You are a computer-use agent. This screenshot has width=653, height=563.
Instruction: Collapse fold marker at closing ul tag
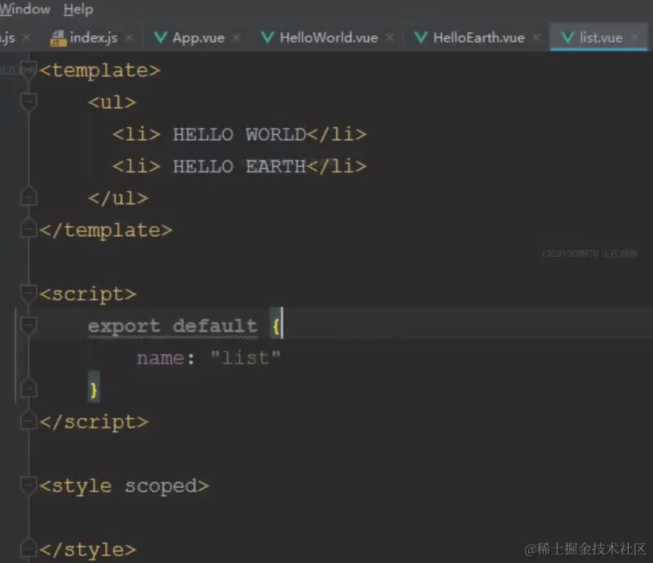pyautogui.click(x=28, y=197)
